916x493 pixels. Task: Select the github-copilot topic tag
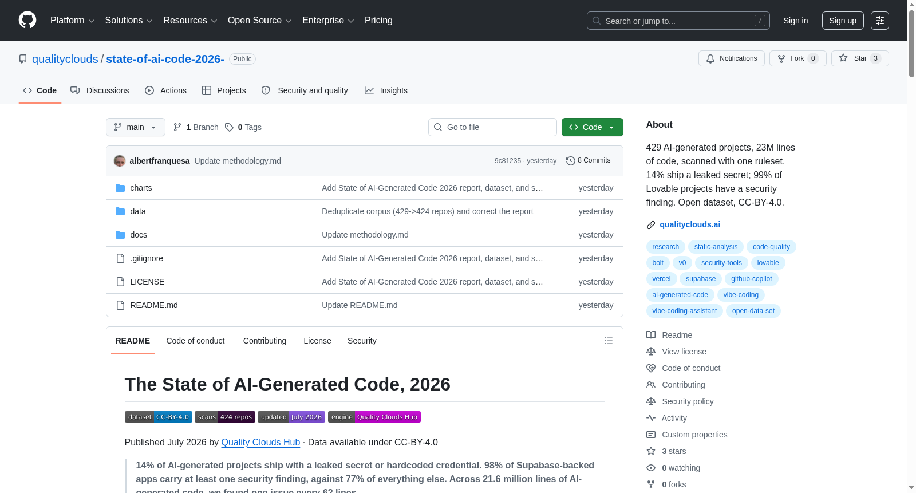[x=751, y=279]
